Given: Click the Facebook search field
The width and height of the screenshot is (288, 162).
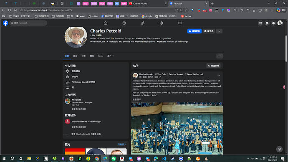Looking at the screenshot, I should 28,23.
